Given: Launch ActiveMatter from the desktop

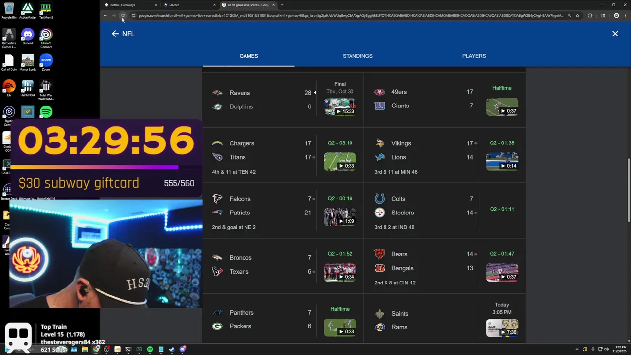Looking at the screenshot, I should click(28, 11).
